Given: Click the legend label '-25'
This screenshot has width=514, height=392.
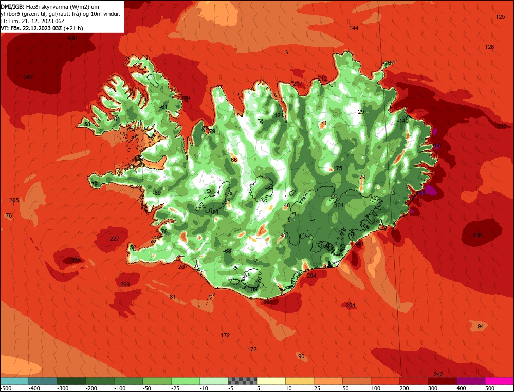Looking at the screenshot, I should (x=176, y=388).
